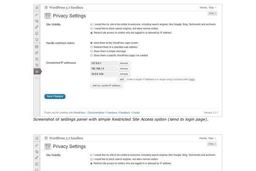Viewport: 256px width, 171px height.
Task: Open the Pages icon in sidebar
Action: pos(37,33)
